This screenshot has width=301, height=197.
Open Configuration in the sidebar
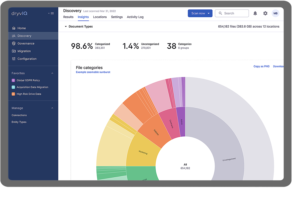coord(33,59)
